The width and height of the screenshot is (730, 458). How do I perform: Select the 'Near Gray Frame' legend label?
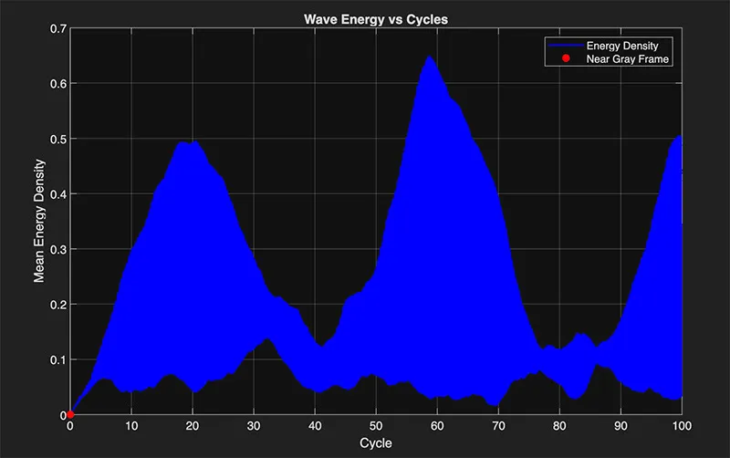click(x=629, y=59)
